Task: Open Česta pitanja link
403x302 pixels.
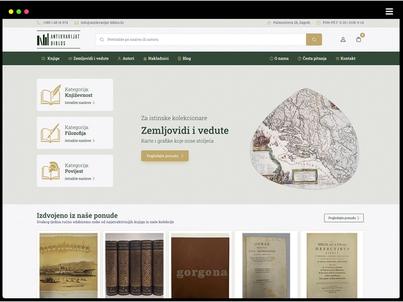Action: 312,59
